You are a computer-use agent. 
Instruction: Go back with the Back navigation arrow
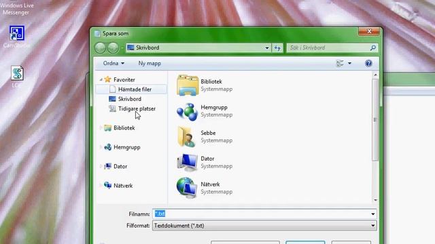tap(100, 48)
